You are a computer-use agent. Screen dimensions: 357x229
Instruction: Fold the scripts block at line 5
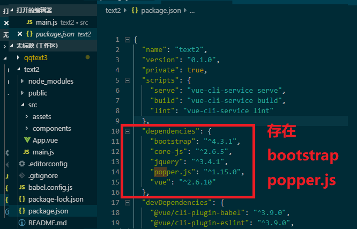[x=128, y=80]
